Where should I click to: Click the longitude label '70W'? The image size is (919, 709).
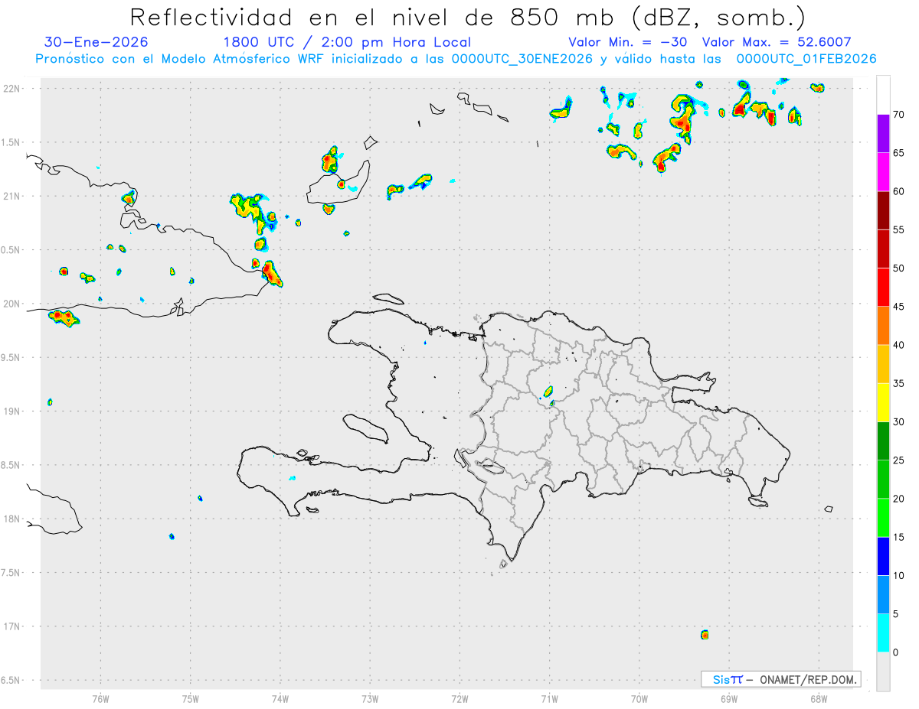tap(639, 698)
